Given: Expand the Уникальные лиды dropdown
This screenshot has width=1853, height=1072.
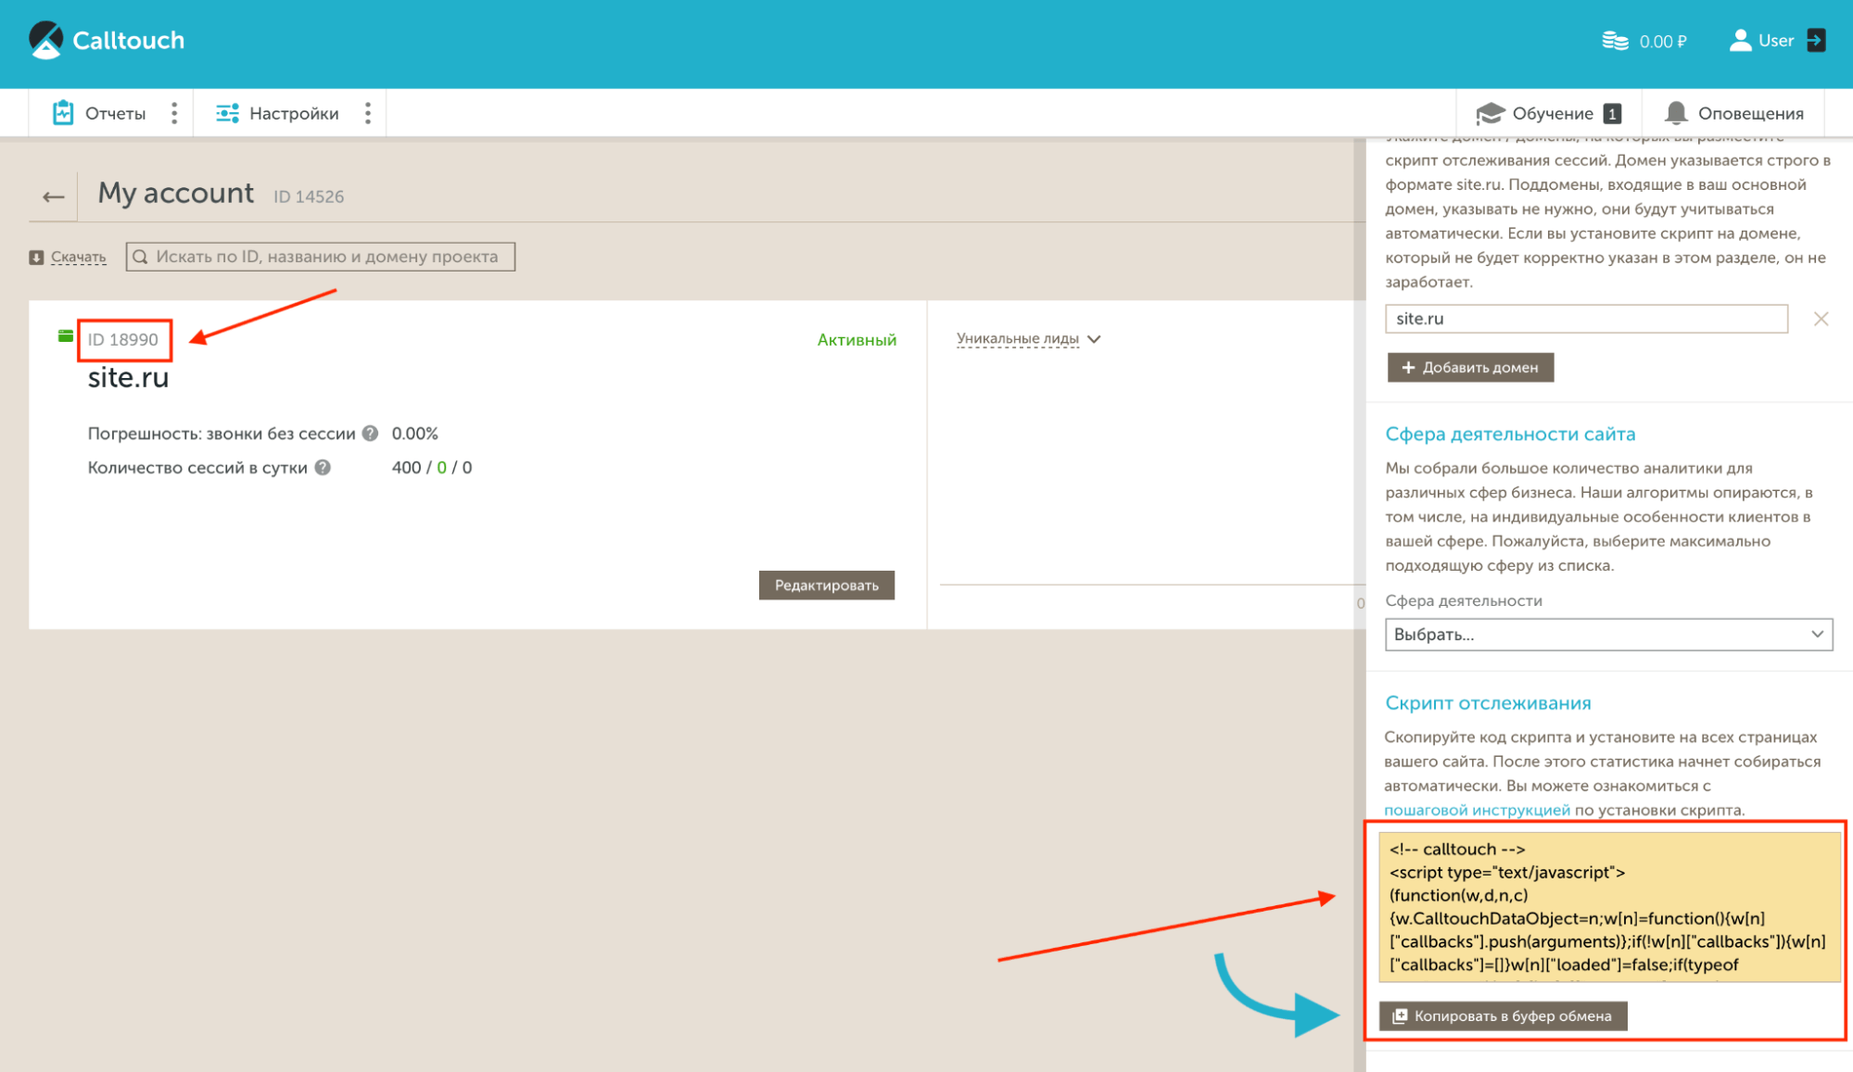Looking at the screenshot, I should click(1095, 339).
